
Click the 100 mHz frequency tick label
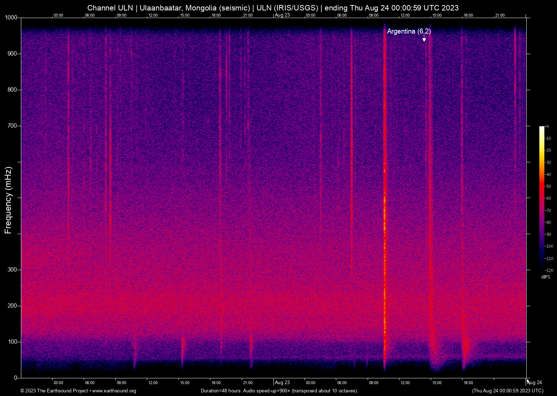(13, 342)
